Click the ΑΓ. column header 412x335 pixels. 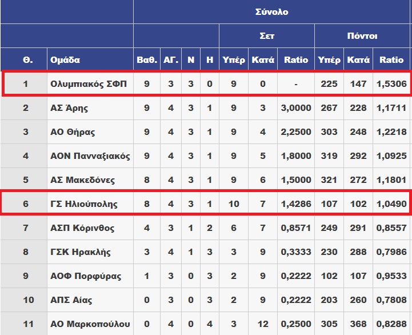(171, 60)
